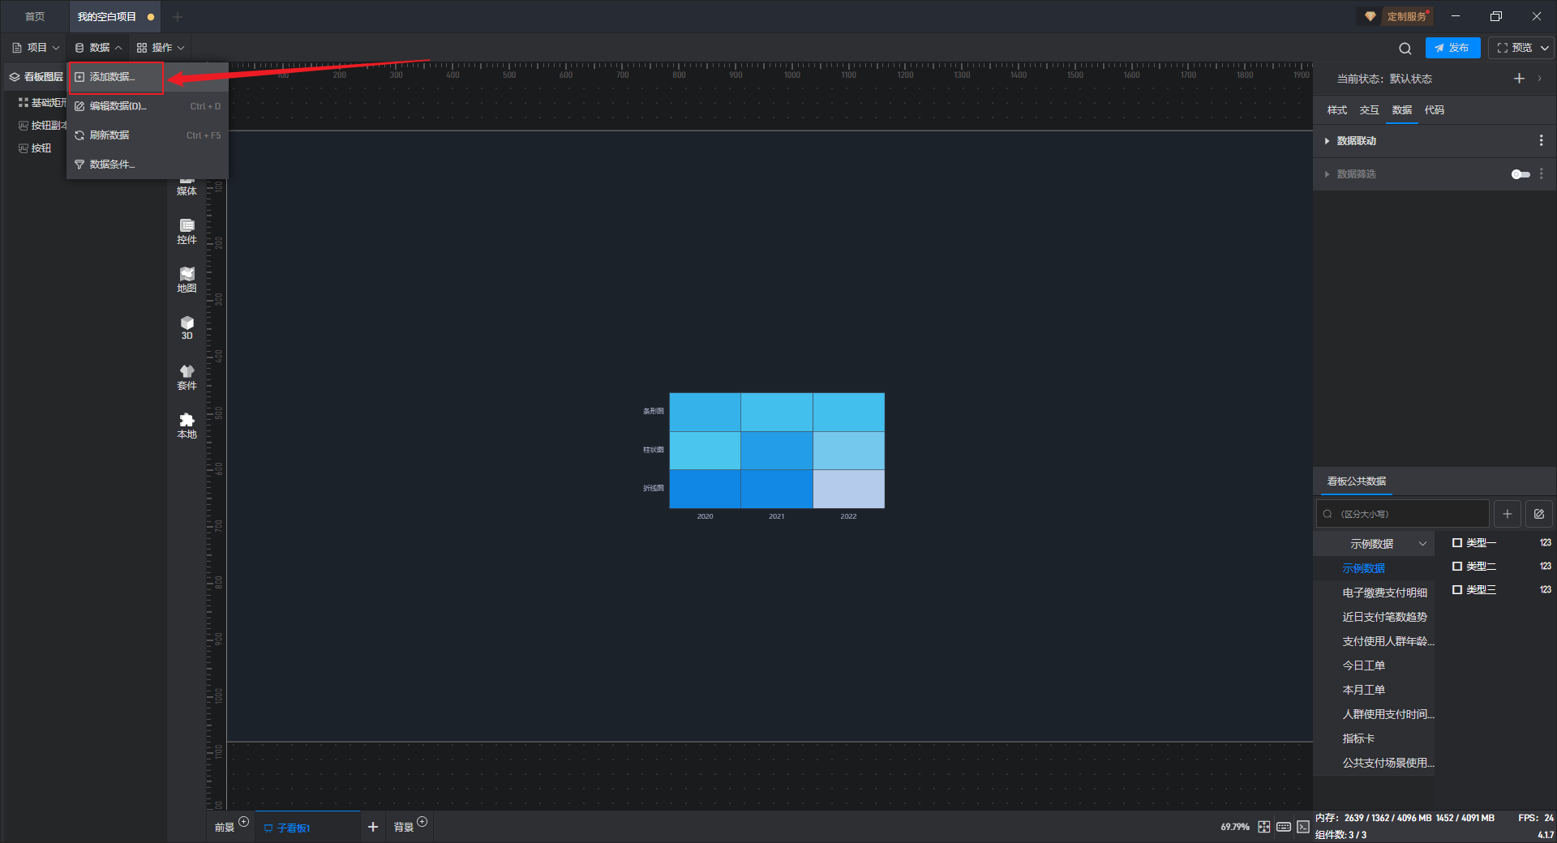The width and height of the screenshot is (1557, 843).
Task: Check the 类型二 field checkbox
Action: click(1457, 567)
